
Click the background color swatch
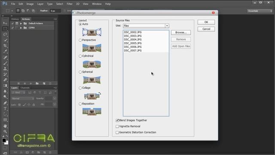coord(7,143)
